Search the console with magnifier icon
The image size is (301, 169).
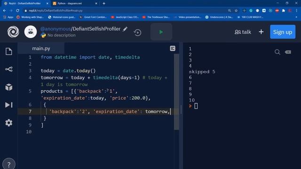pyautogui.click(x=277, y=52)
